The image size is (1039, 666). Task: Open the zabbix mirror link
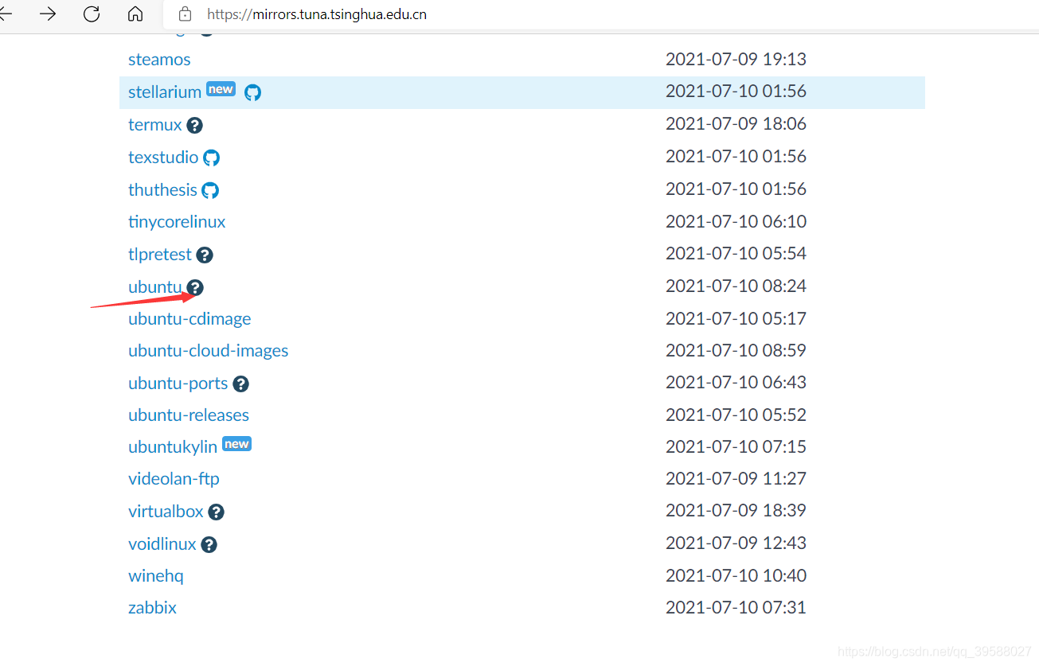152,608
